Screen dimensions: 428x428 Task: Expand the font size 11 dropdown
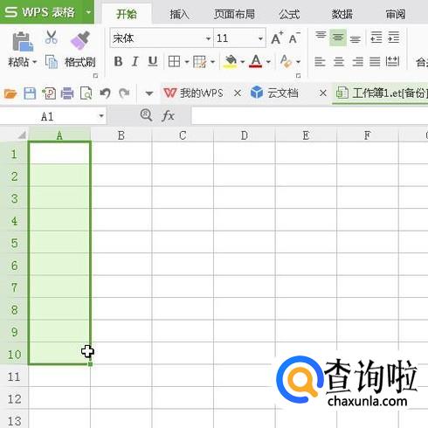[x=260, y=38]
